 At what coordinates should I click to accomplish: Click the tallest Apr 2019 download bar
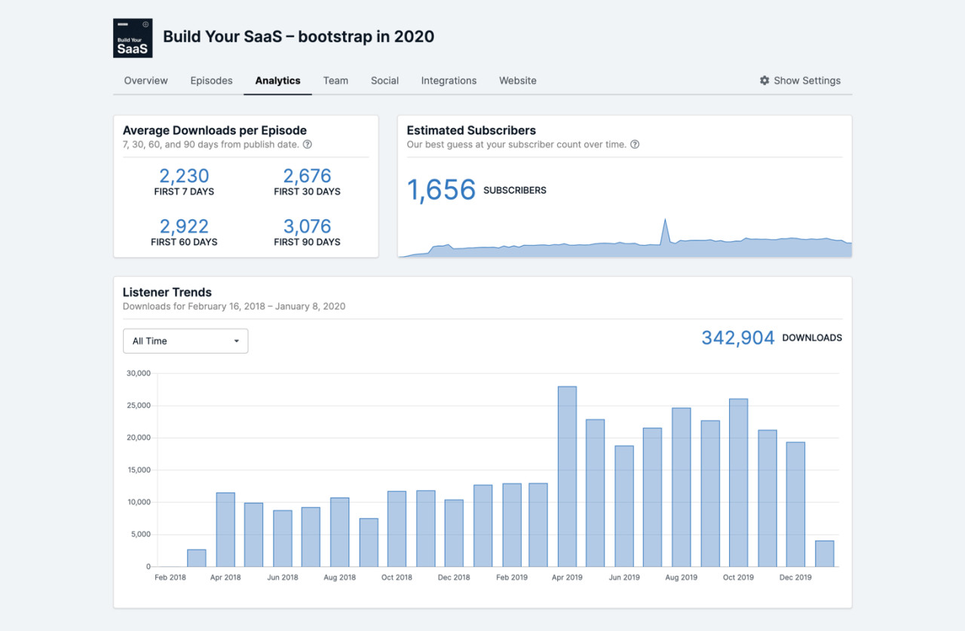pyautogui.click(x=567, y=475)
